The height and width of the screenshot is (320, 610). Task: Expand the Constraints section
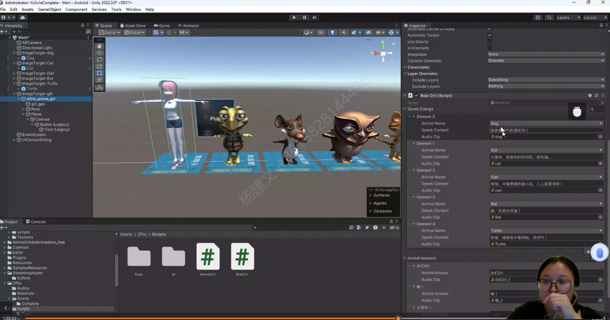[405, 67]
